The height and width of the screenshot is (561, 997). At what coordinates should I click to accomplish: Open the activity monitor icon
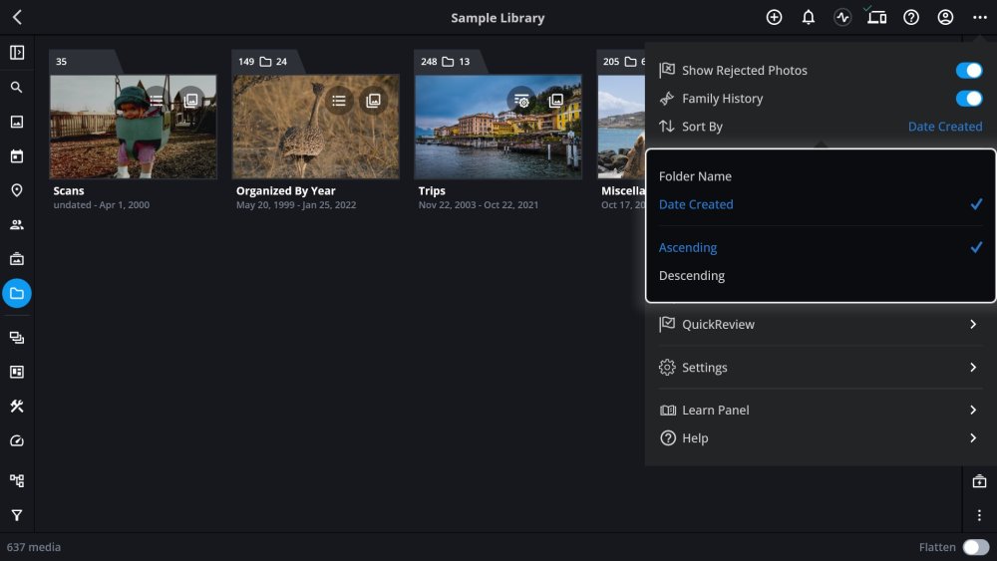(842, 17)
